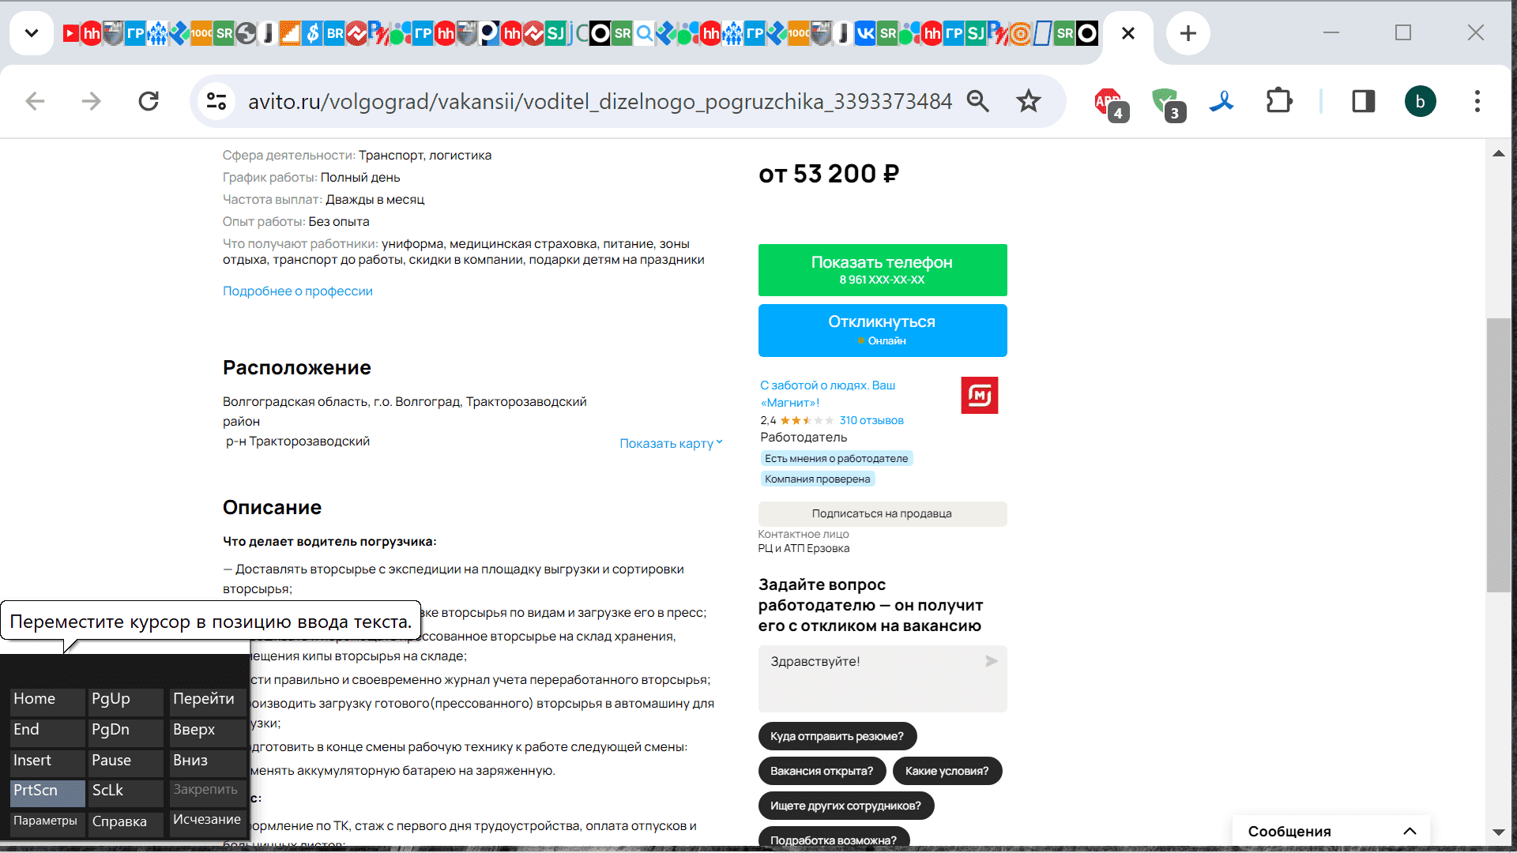The height and width of the screenshot is (853, 1517).
Task: Close the current active tab
Action: click(x=1128, y=33)
